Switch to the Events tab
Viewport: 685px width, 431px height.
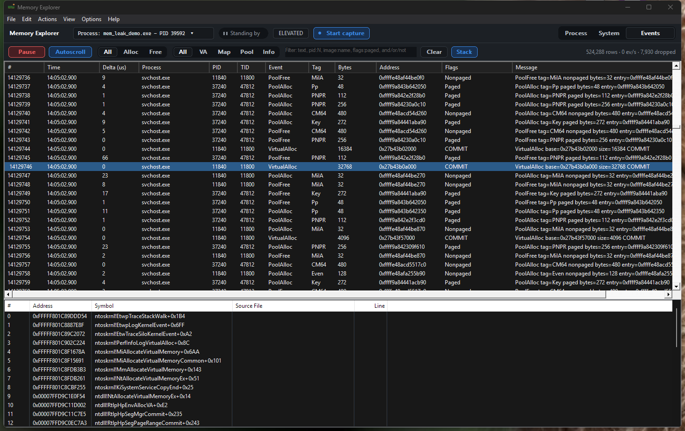[x=650, y=33]
